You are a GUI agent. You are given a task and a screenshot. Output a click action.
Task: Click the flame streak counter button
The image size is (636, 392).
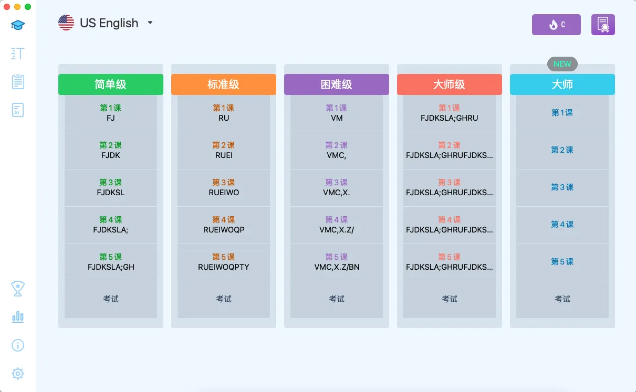click(x=556, y=25)
